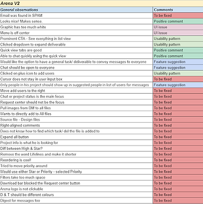Click 'To be fixed' beside Email found in SPAM
Screen dimensions: 203x204
tap(178, 16)
